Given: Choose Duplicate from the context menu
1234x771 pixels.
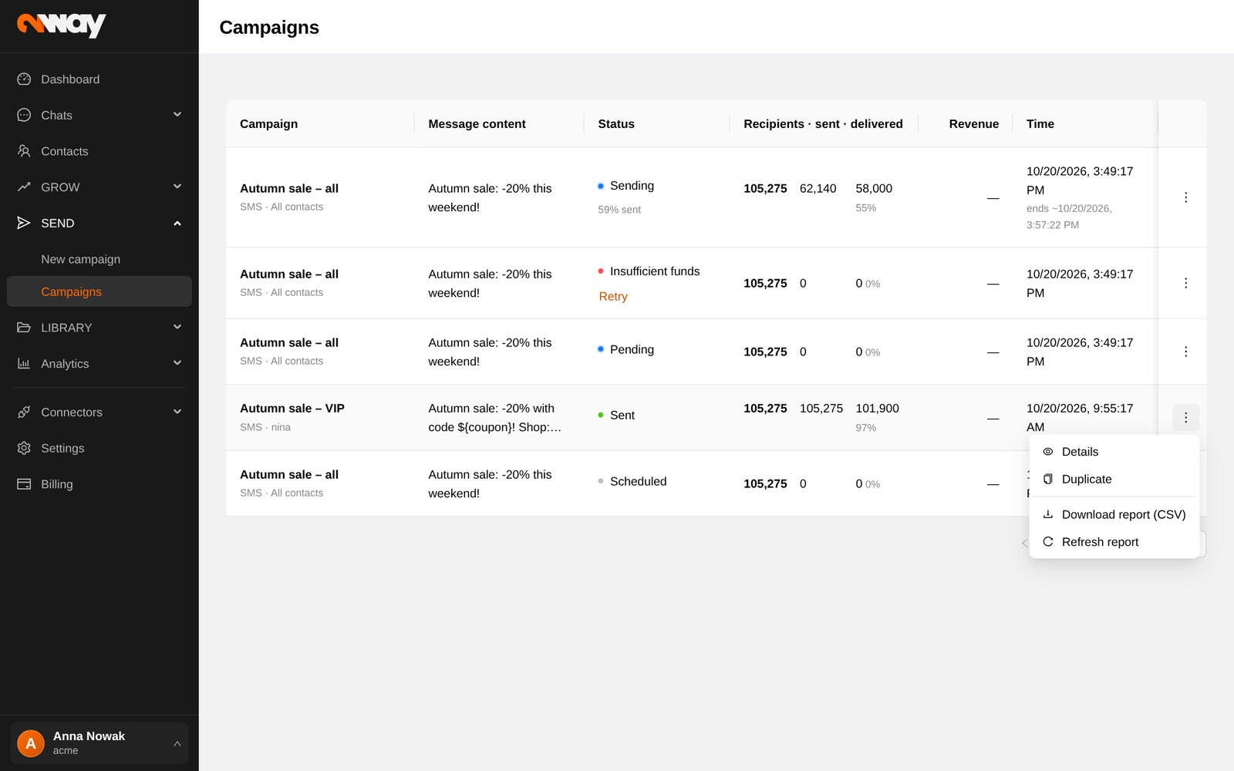Looking at the screenshot, I should point(1114,479).
